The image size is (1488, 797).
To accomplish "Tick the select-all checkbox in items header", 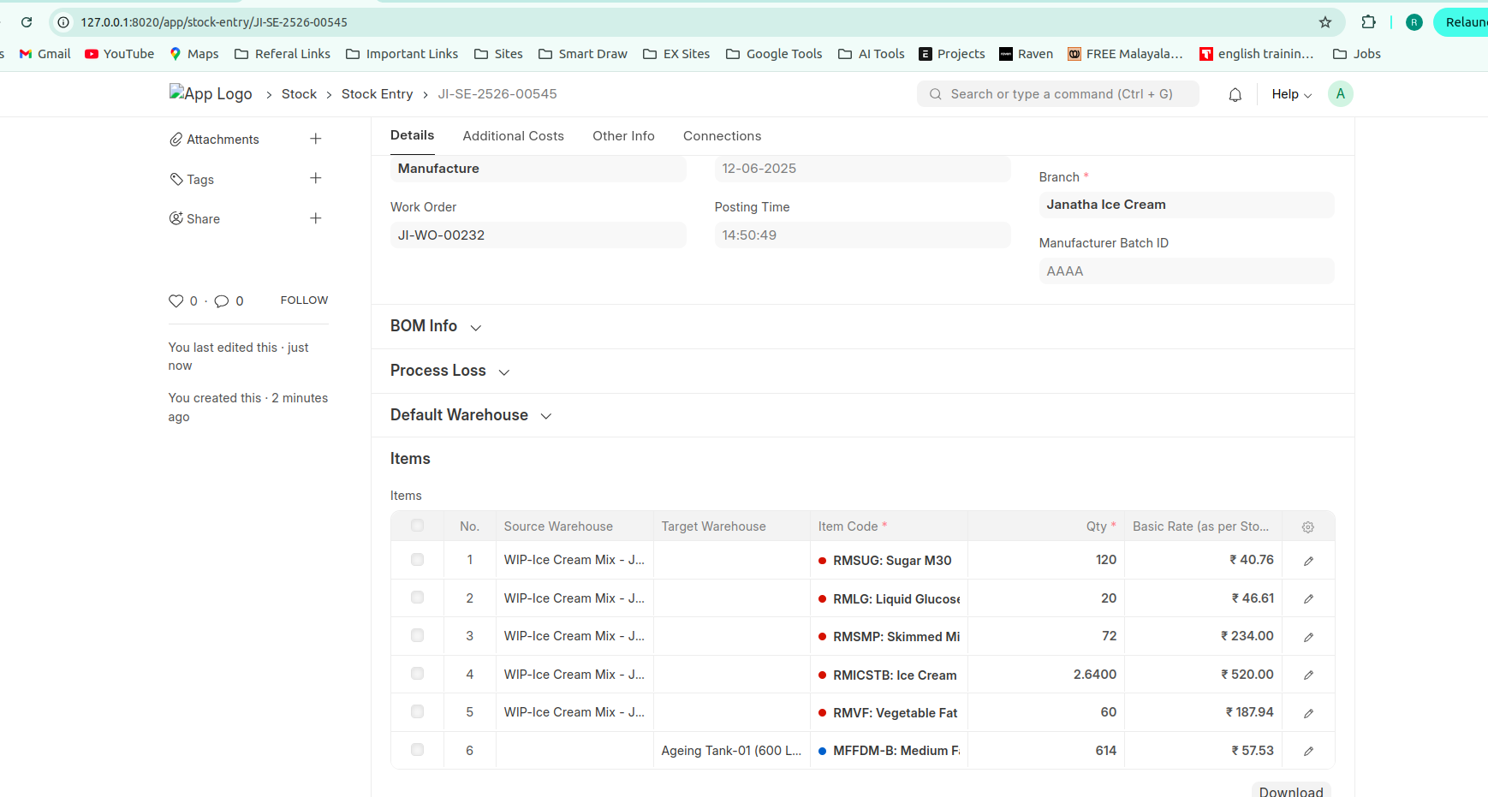I will pyautogui.click(x=417, y=526).
